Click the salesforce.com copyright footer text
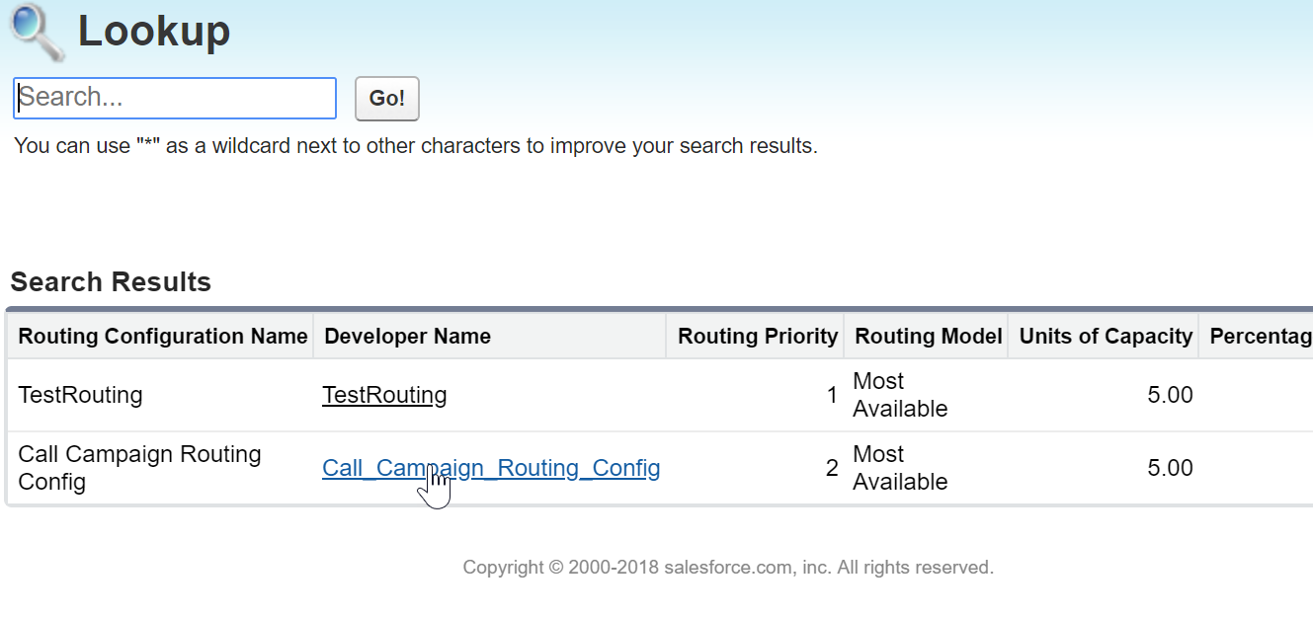The width and height of the screenshot is (1313, 618). coord(728,568)
